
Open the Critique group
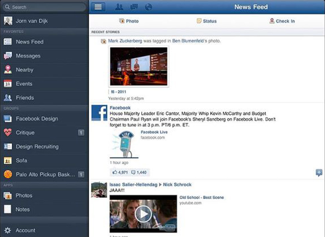click(25, 132)
